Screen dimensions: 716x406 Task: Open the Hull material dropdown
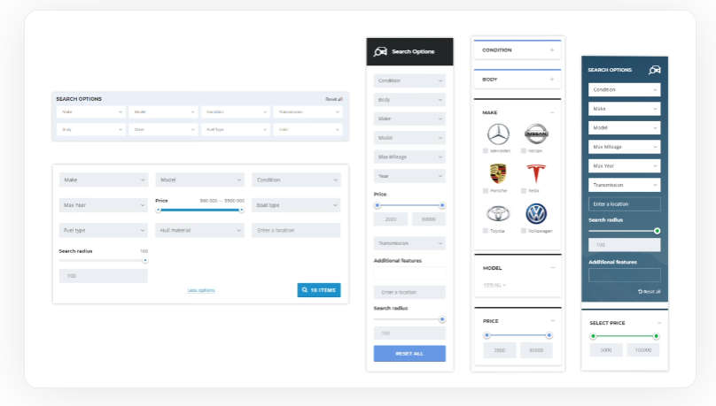coord(200,230)
